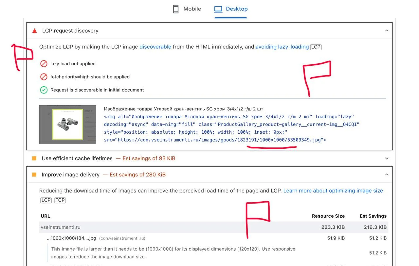Click the LCP element product thumbnail
This screenshot has height=266, width=419.
click(68, 125)
